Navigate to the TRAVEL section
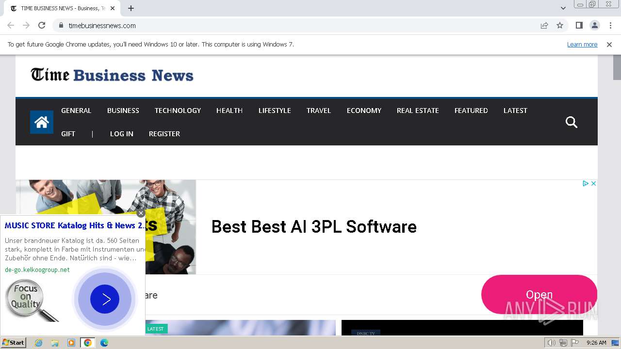Image resolution: width=621 pixels, height=349 pixels. [x=319, y=111]
